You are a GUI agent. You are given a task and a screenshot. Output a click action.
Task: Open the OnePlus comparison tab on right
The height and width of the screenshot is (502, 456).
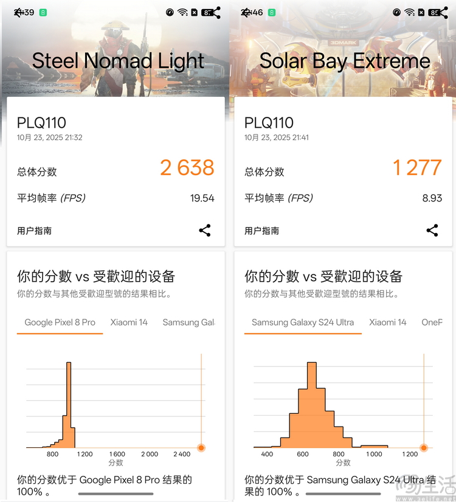pos(432,322)
